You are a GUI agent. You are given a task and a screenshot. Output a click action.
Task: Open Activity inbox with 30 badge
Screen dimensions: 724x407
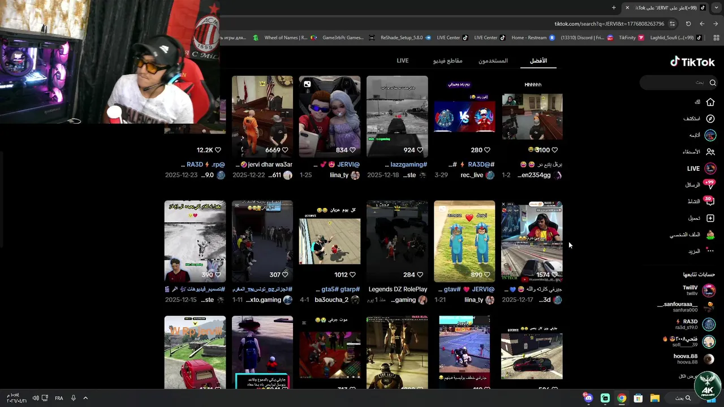710,201
